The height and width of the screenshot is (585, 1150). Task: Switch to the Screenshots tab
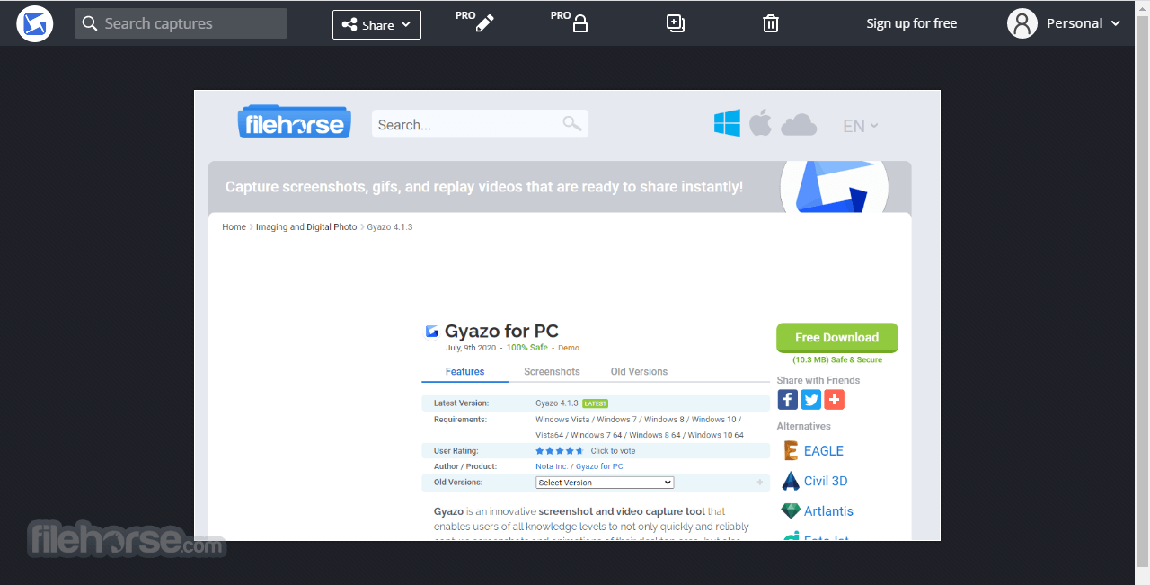tap(552, 372)
